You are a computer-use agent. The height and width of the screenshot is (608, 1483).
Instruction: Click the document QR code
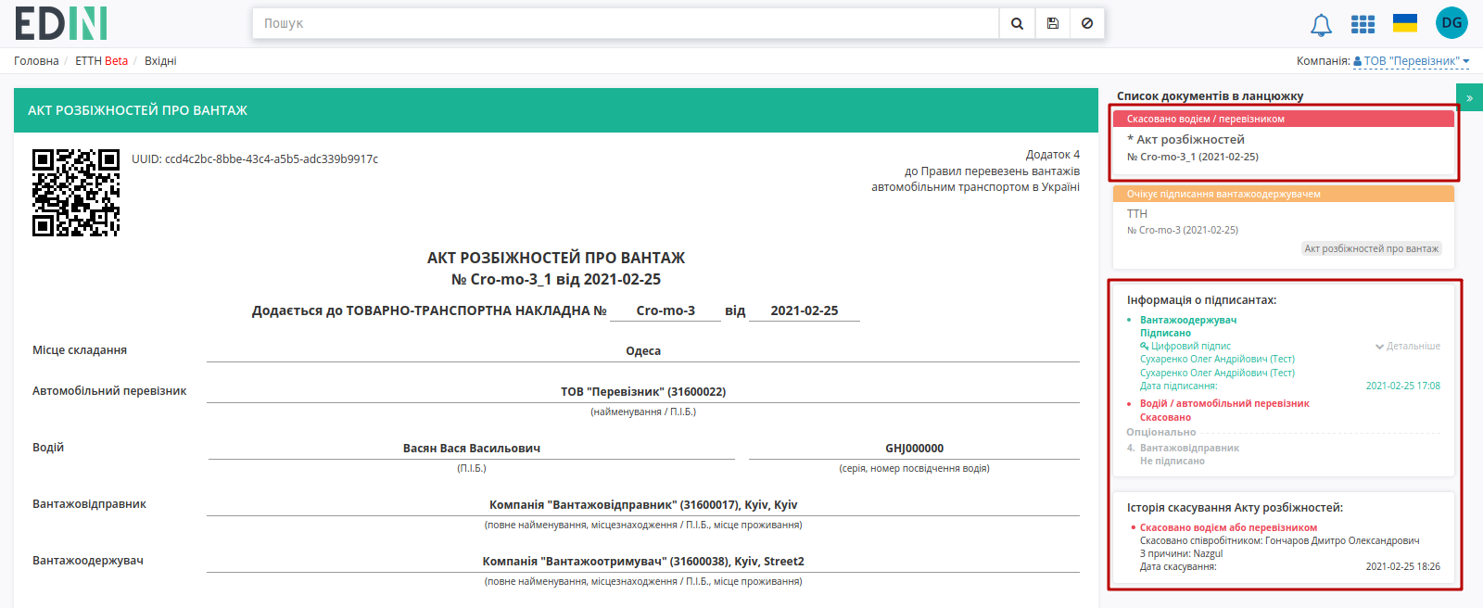point(76,193)
